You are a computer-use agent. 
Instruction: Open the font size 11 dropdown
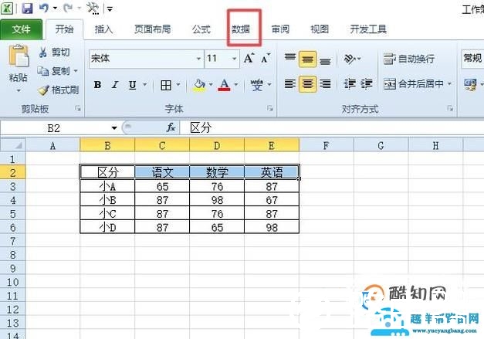pos(235,59)
